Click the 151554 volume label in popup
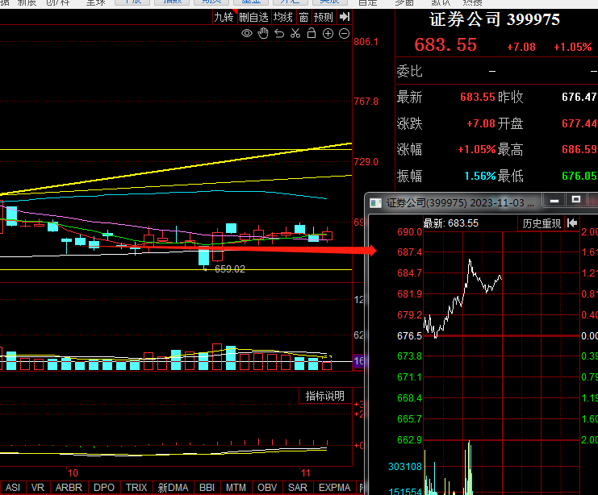 coord(405,492)
